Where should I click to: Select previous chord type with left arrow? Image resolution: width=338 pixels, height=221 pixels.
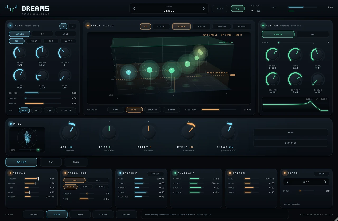(287, 182)
